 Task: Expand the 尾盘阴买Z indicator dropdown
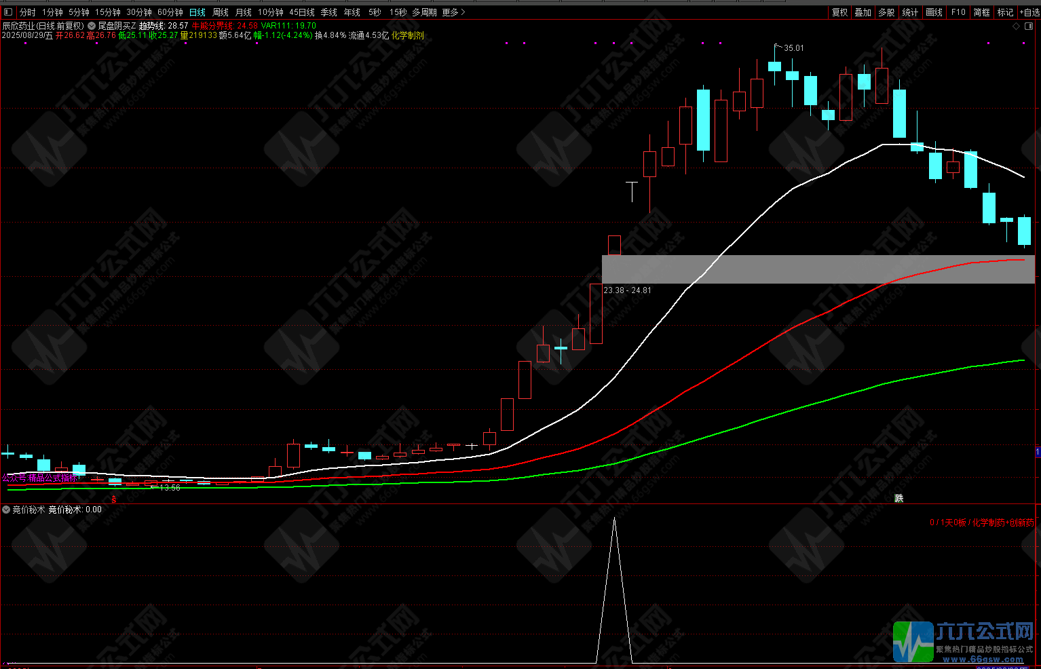(92, 26)
